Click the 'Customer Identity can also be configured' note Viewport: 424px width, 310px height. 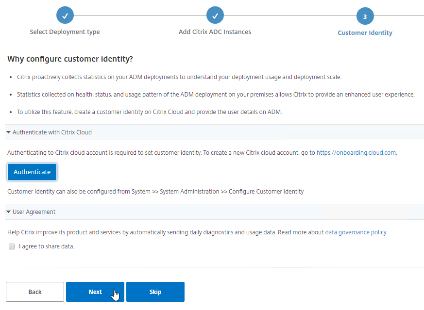155,192
